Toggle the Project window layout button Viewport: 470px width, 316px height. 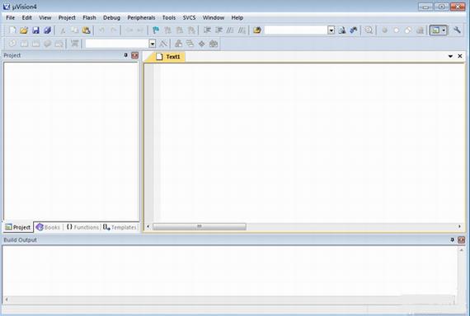click(x=436, y=30)
